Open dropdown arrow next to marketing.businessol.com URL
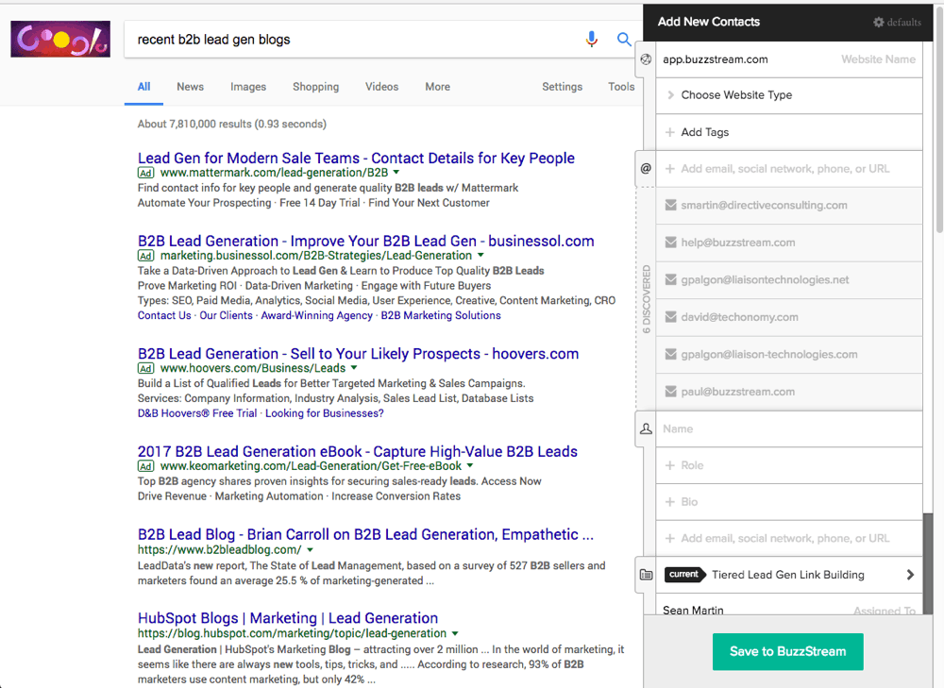944x688 pixels. (x=480, y=255)
